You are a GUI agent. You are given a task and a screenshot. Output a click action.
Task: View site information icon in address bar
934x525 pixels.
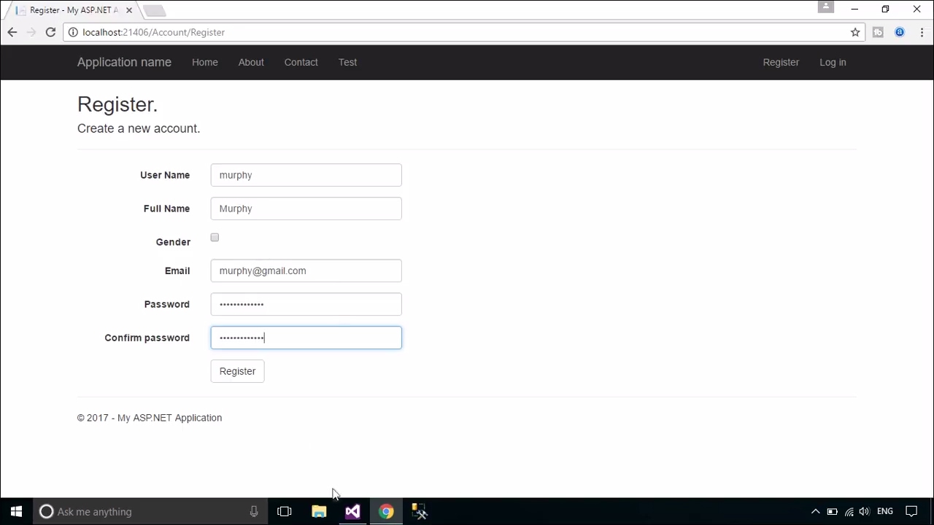(73, 32)
